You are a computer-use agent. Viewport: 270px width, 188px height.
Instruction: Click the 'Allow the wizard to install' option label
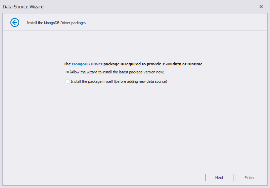pos(117,72)
